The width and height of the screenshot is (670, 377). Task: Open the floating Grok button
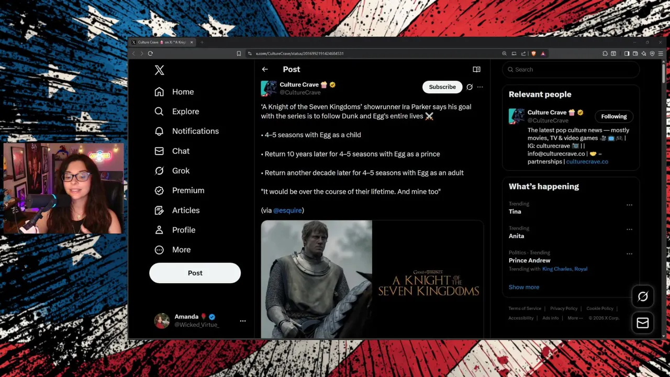(x=643, y=296)
